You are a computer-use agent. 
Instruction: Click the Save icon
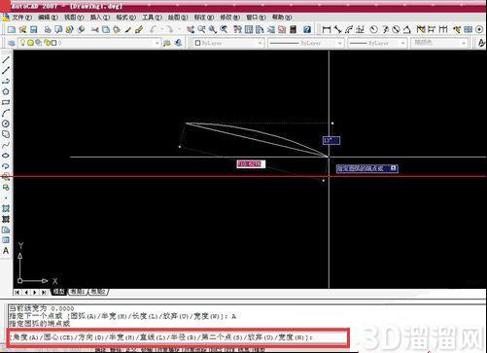pos(33,30)
